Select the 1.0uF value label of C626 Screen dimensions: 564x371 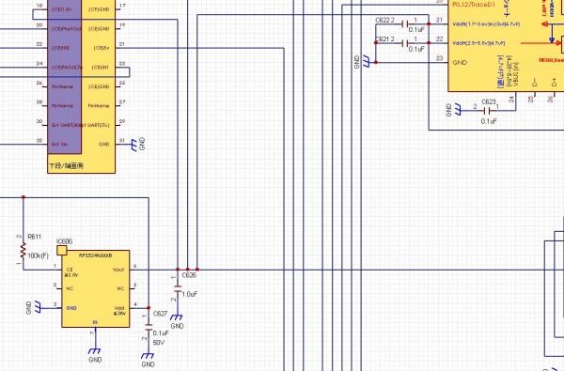point(190,294)
